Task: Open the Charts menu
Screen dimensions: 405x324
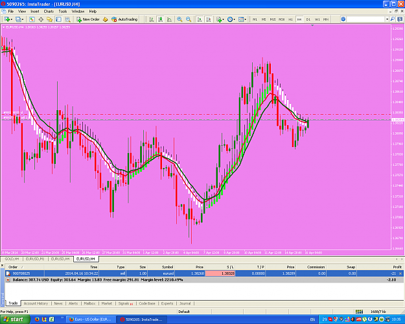Action: 49,12
